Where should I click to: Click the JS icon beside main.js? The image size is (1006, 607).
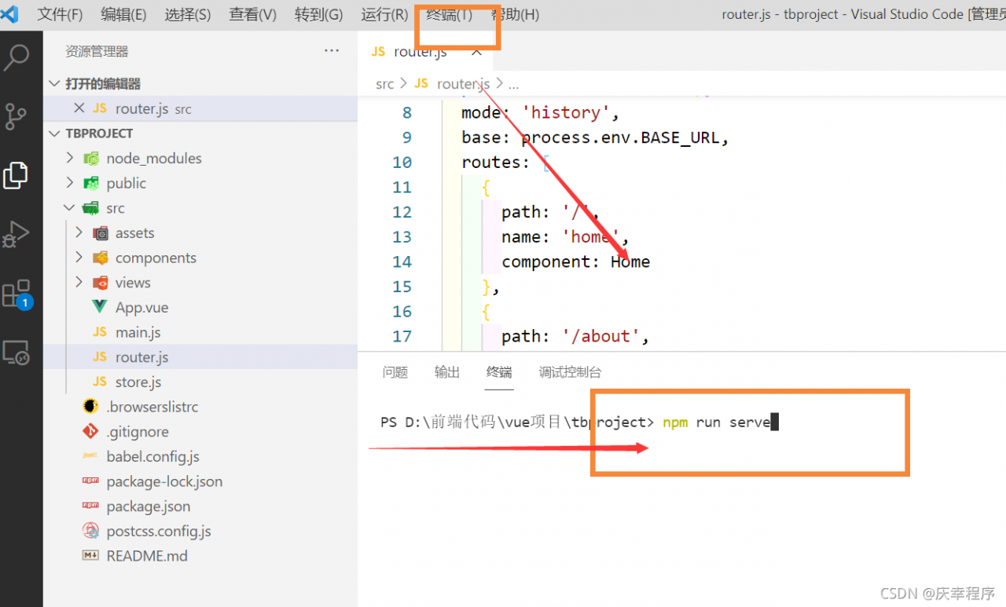pos(100,332)
